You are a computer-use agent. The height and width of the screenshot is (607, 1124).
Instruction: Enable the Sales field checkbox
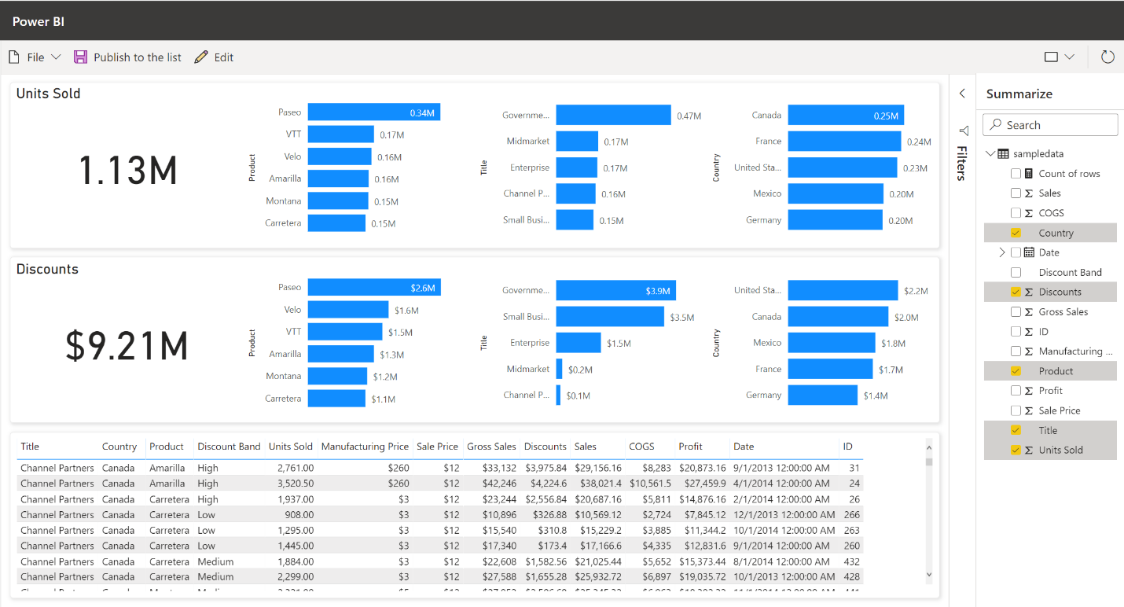pyautogui.click(x=1016, y=193)
